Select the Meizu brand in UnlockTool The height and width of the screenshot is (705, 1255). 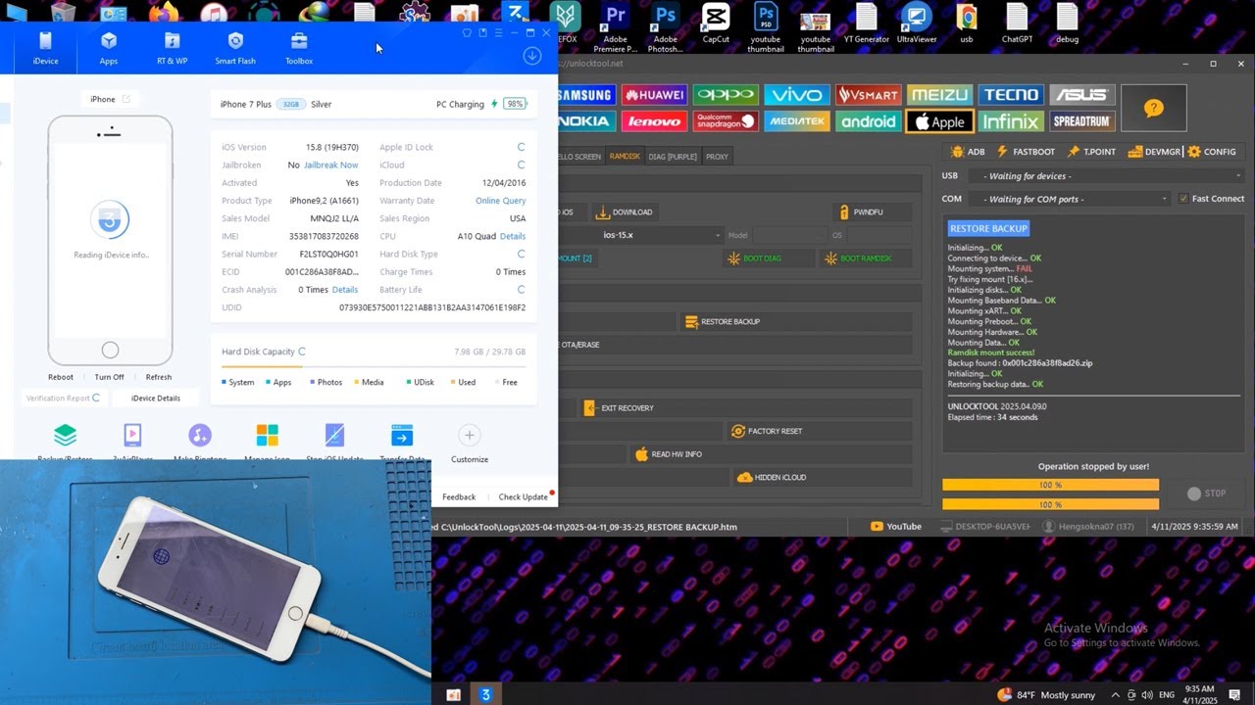938,95
